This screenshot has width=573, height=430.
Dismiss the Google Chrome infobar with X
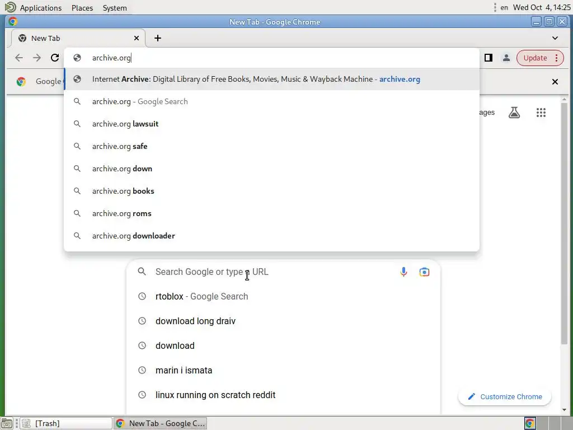point(555,82)
